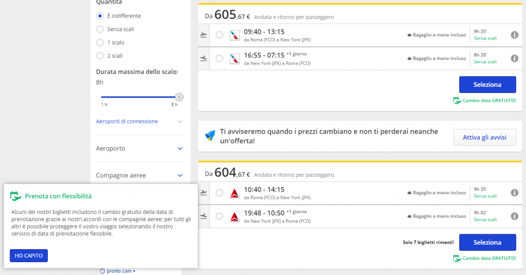Viewport: 526px width, 275px height.
Task: Click the American Airlines logo on 09:40 flight
Action: click(235, 35)
